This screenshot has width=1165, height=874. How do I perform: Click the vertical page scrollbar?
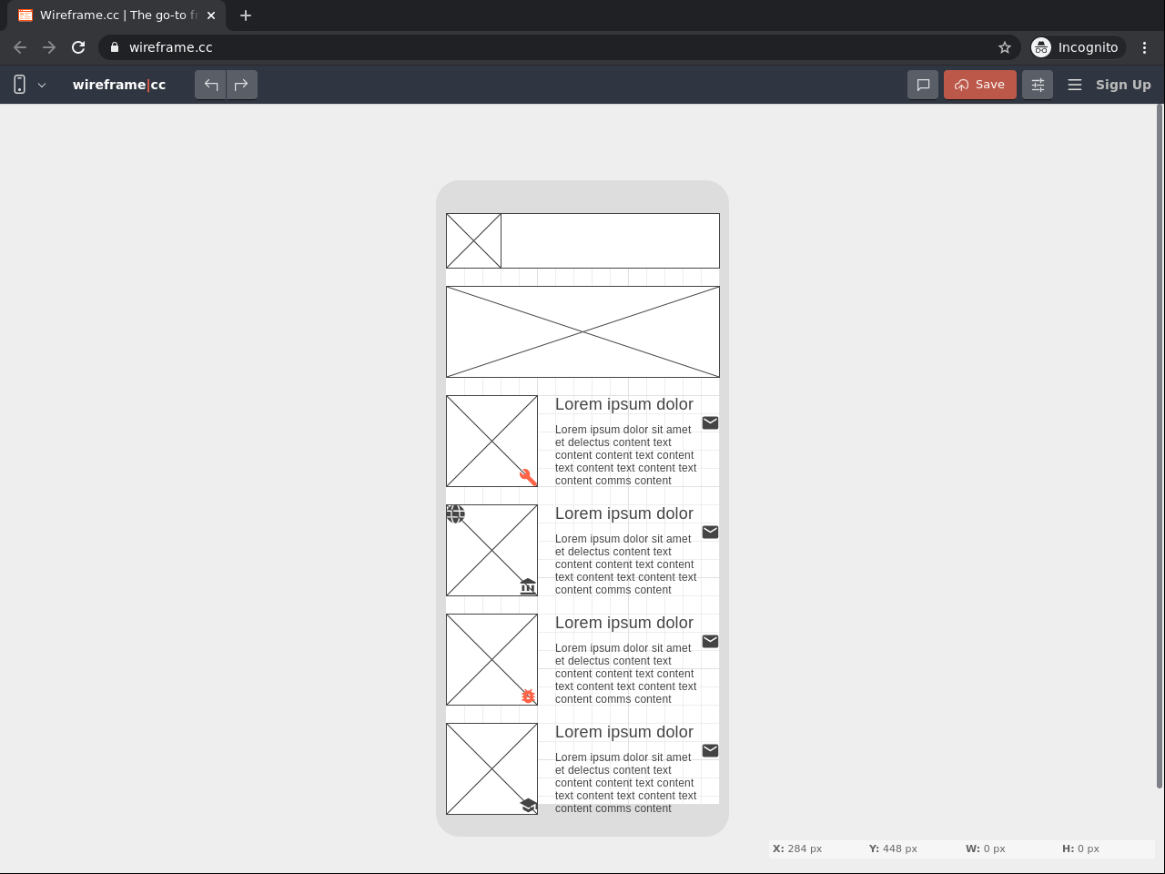(x=1160, y=446)
